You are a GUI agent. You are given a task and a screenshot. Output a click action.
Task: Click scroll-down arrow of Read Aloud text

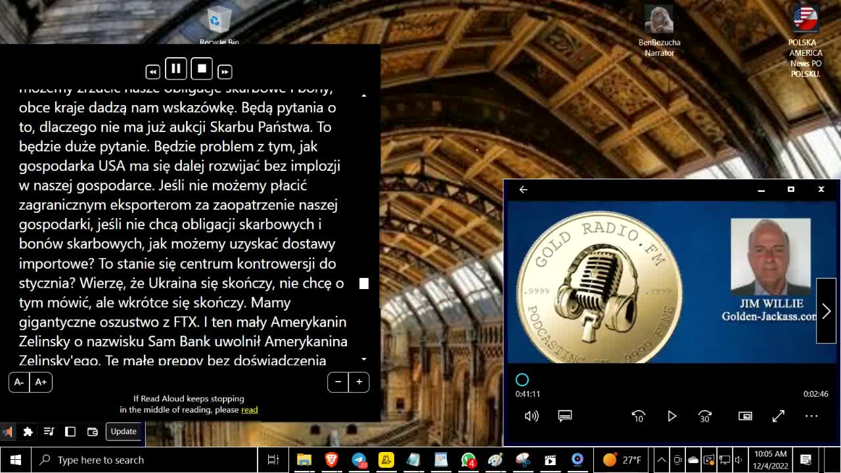tap(364, 359)
